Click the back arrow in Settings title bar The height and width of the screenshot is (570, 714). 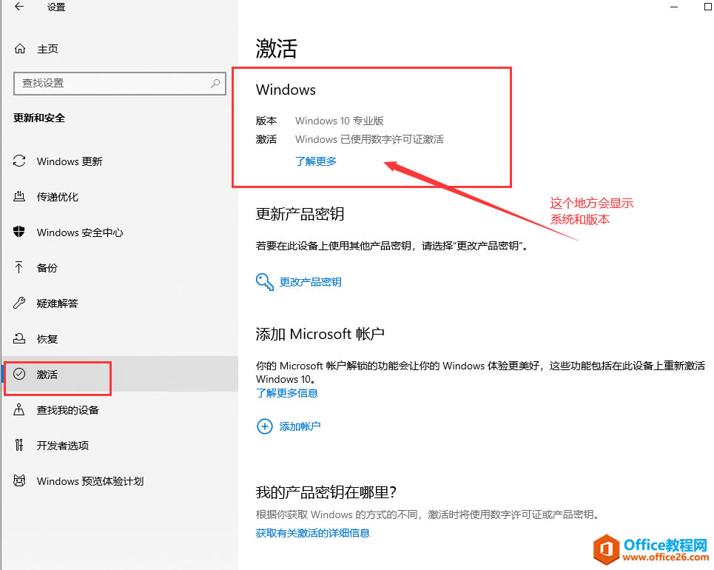point(19,7)
